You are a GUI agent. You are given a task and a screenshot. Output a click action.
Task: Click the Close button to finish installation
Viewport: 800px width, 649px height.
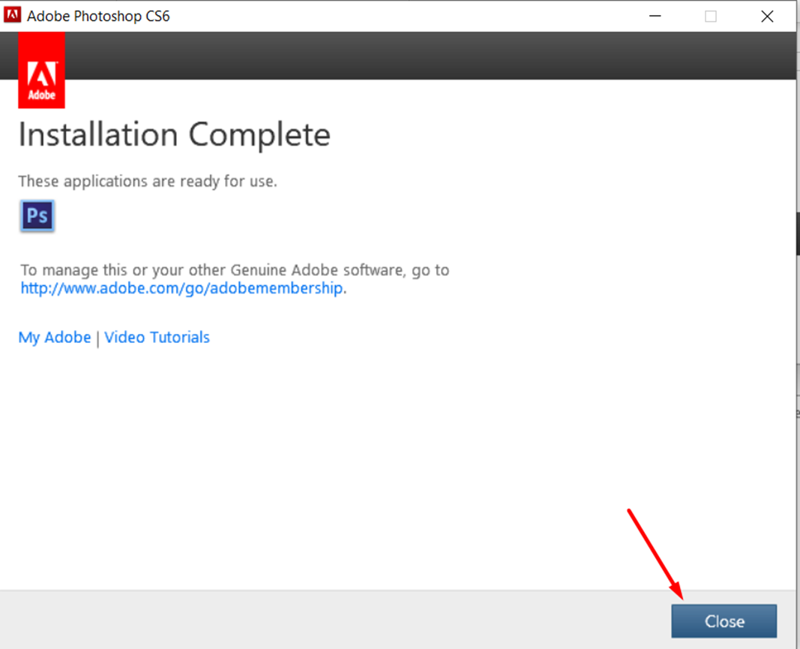coord(724,621)
